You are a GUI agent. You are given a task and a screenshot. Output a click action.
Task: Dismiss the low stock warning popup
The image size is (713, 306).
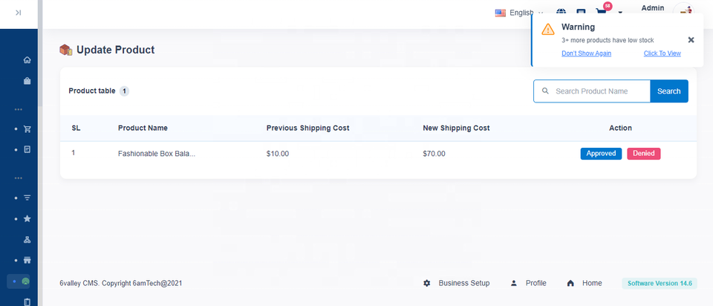click(x=691, y=40)
